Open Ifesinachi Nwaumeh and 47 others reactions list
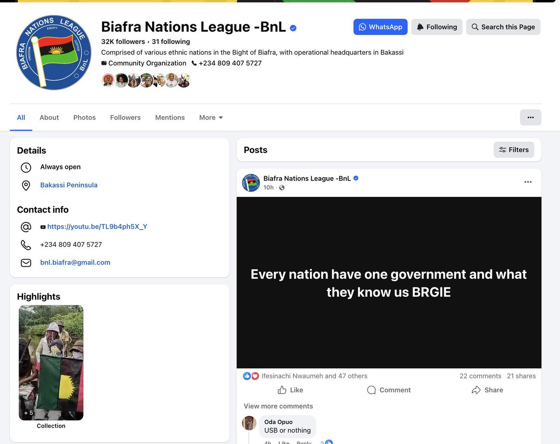560x444 pixels. tap(315, 376)
